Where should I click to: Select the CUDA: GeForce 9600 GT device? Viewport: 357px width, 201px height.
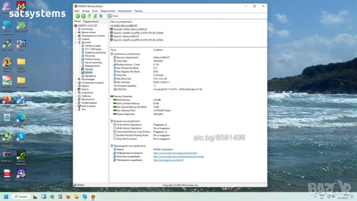tap(125, 25)
